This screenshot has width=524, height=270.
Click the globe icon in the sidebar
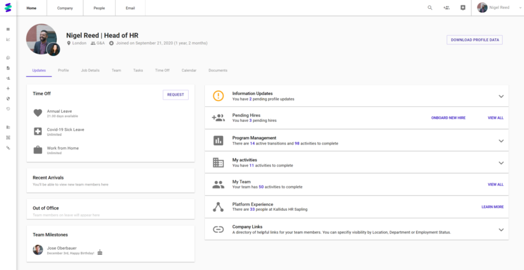(8, 99)
